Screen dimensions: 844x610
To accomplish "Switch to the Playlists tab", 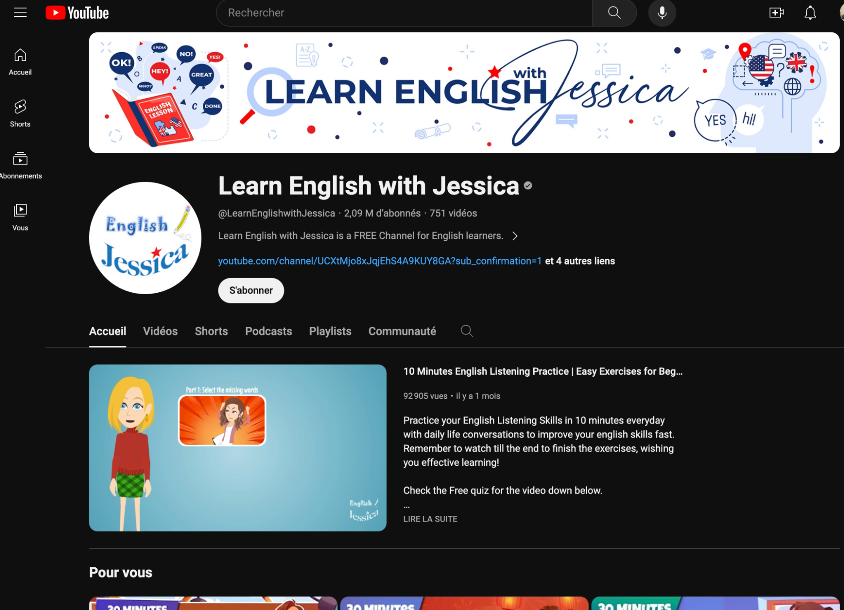I will pyautogui.click(x=330, y=331).
